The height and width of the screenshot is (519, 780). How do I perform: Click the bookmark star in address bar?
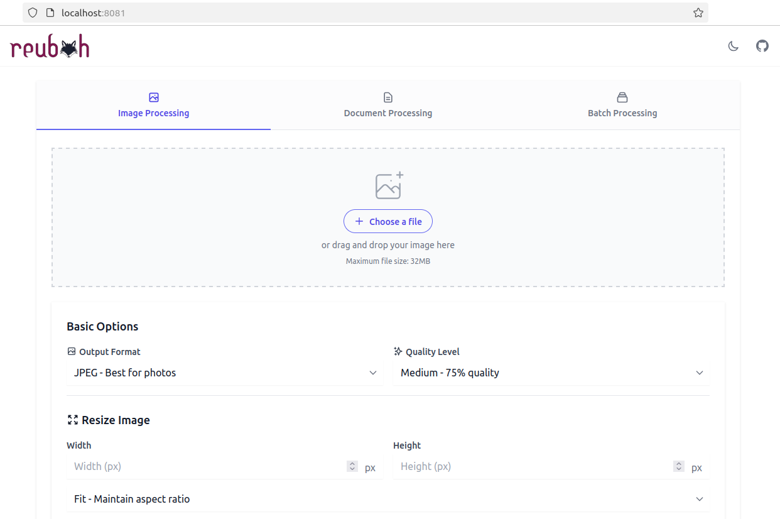coord(698,13)
